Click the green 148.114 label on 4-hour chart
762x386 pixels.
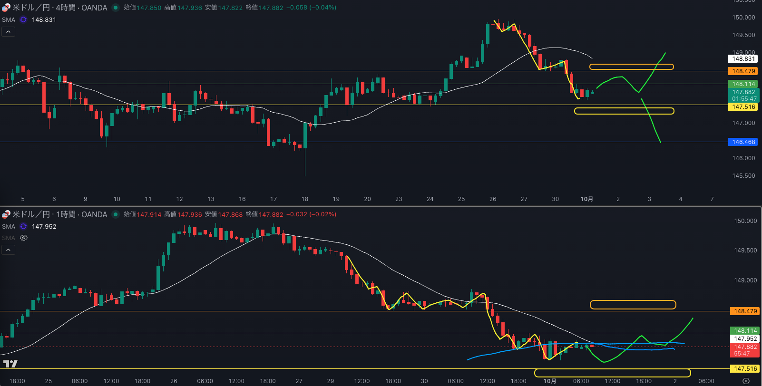coord(743,84)
